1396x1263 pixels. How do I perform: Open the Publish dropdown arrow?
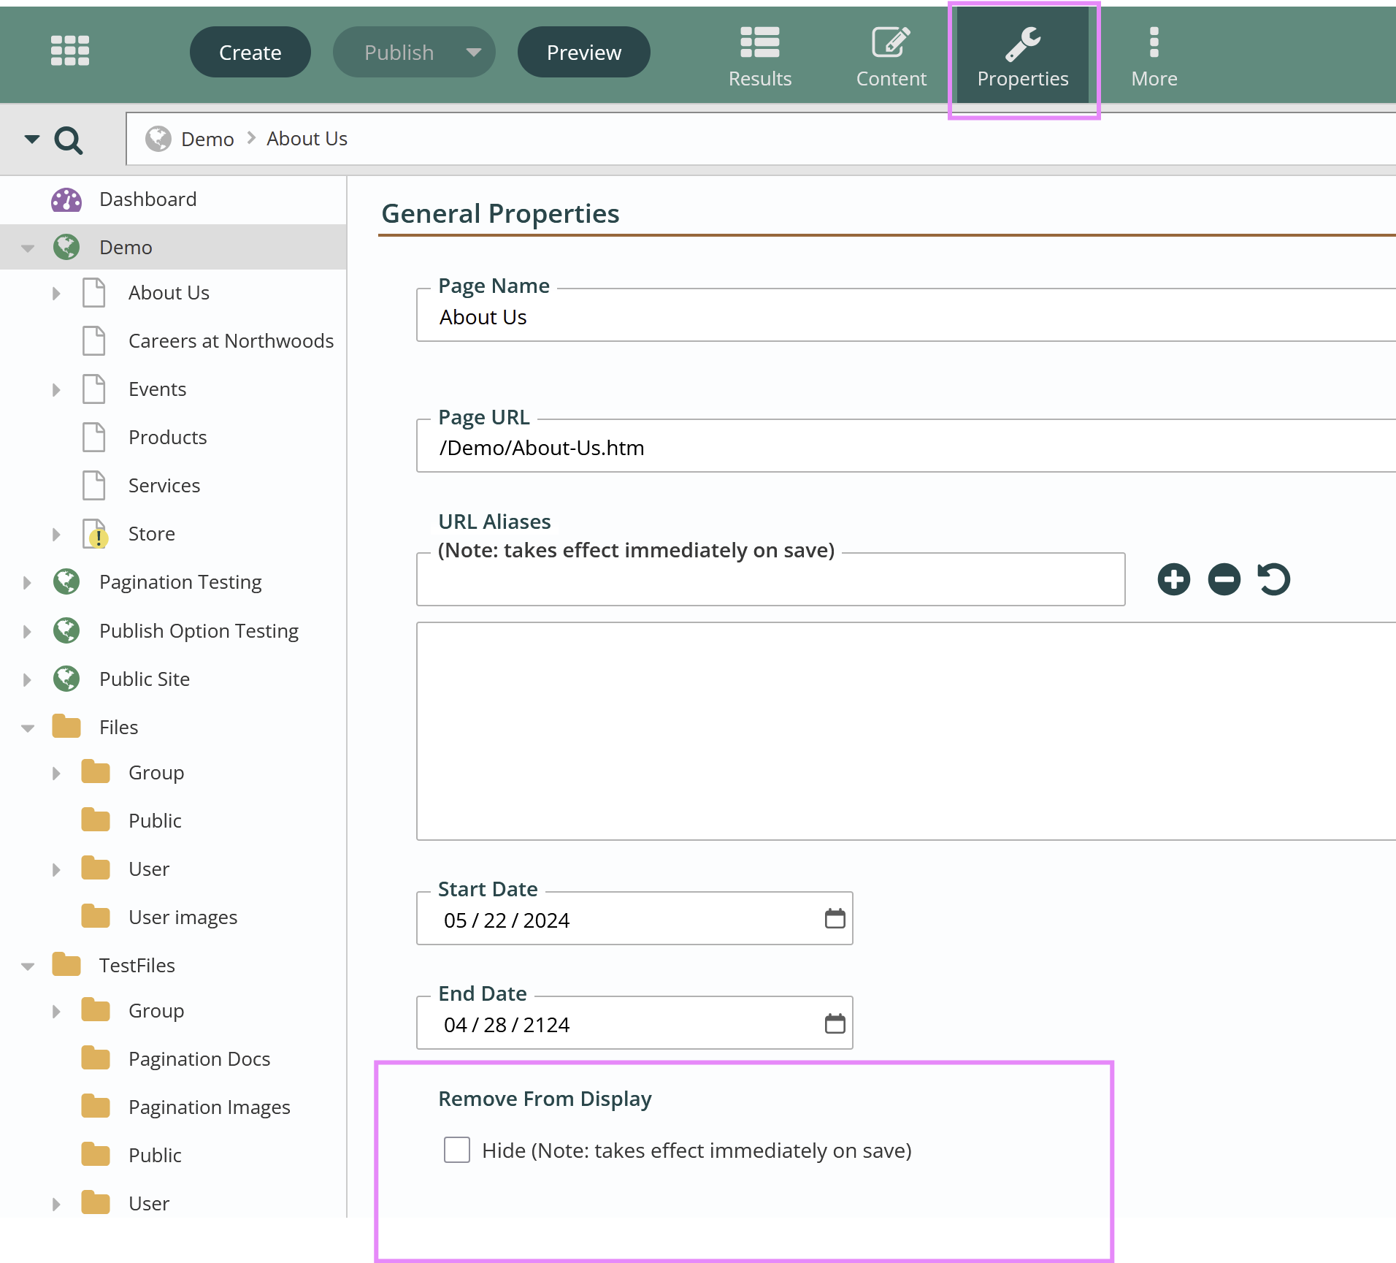pos(474,53)
